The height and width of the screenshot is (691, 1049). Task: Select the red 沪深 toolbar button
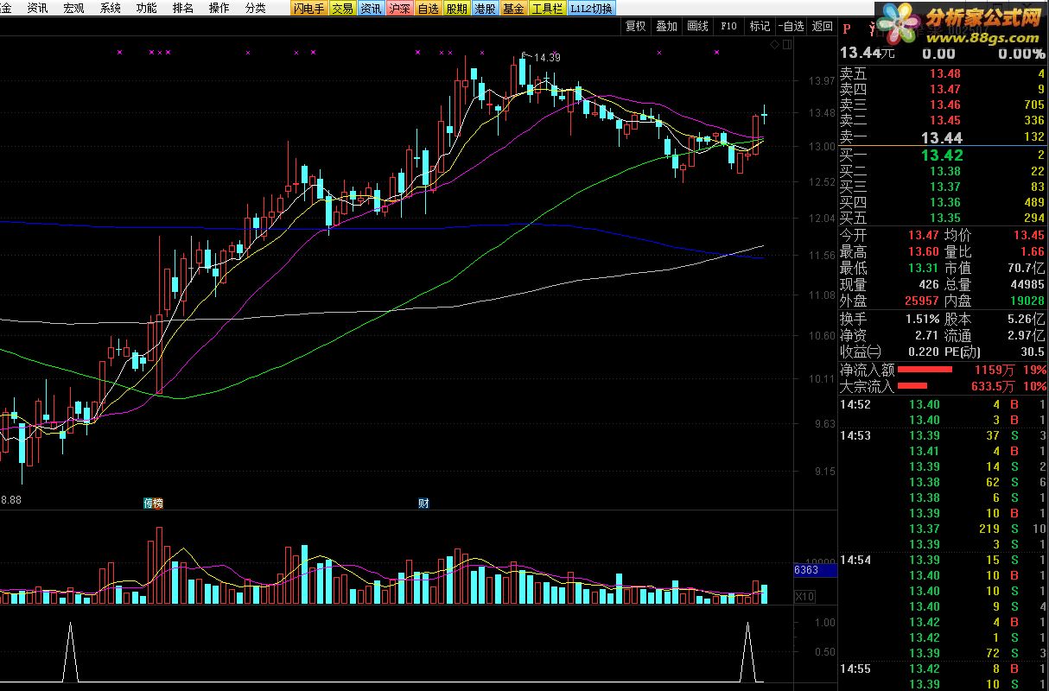click(399, 9)
